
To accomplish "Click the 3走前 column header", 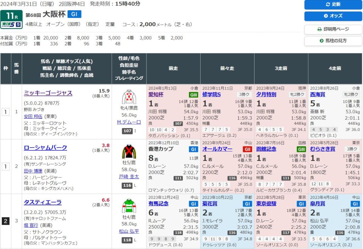I will click(x=281, y=68).
